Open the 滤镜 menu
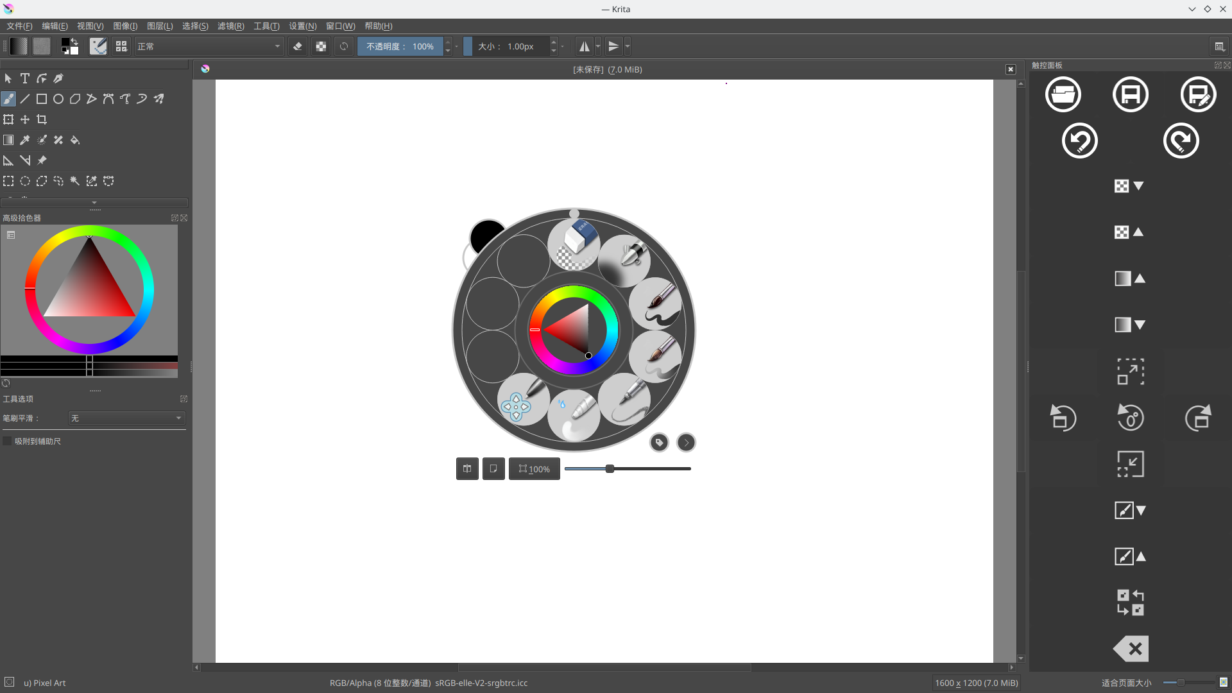Screen dimensions: 1232x693 point(230,26)
